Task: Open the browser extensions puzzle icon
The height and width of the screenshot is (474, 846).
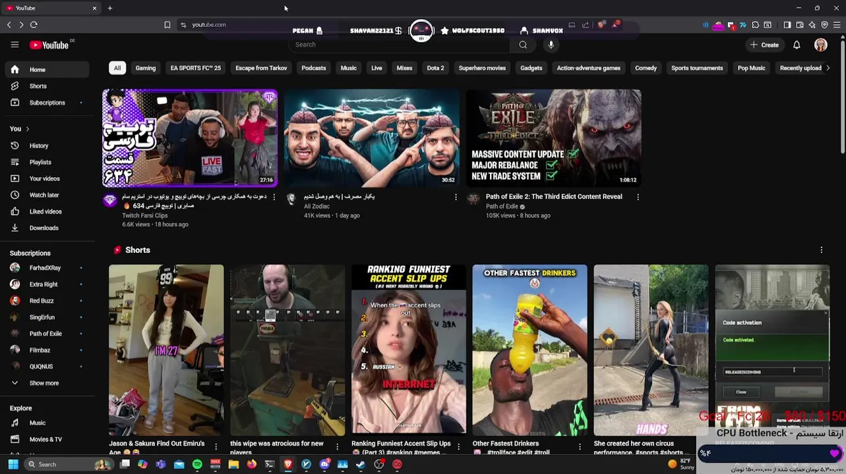Action: pos(756,25)
